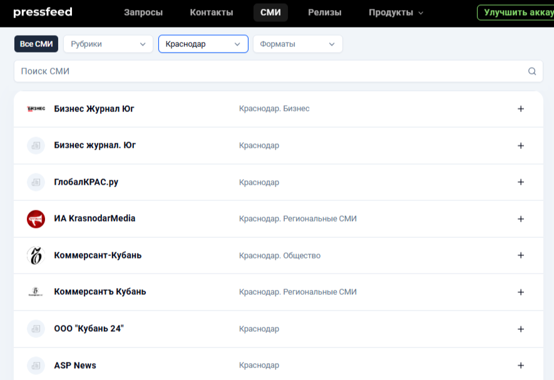Viewport: 554px width, 380px height.
Task: Click ГлобалКРАС.ру placeholder icon
Action: click(36, 182)
